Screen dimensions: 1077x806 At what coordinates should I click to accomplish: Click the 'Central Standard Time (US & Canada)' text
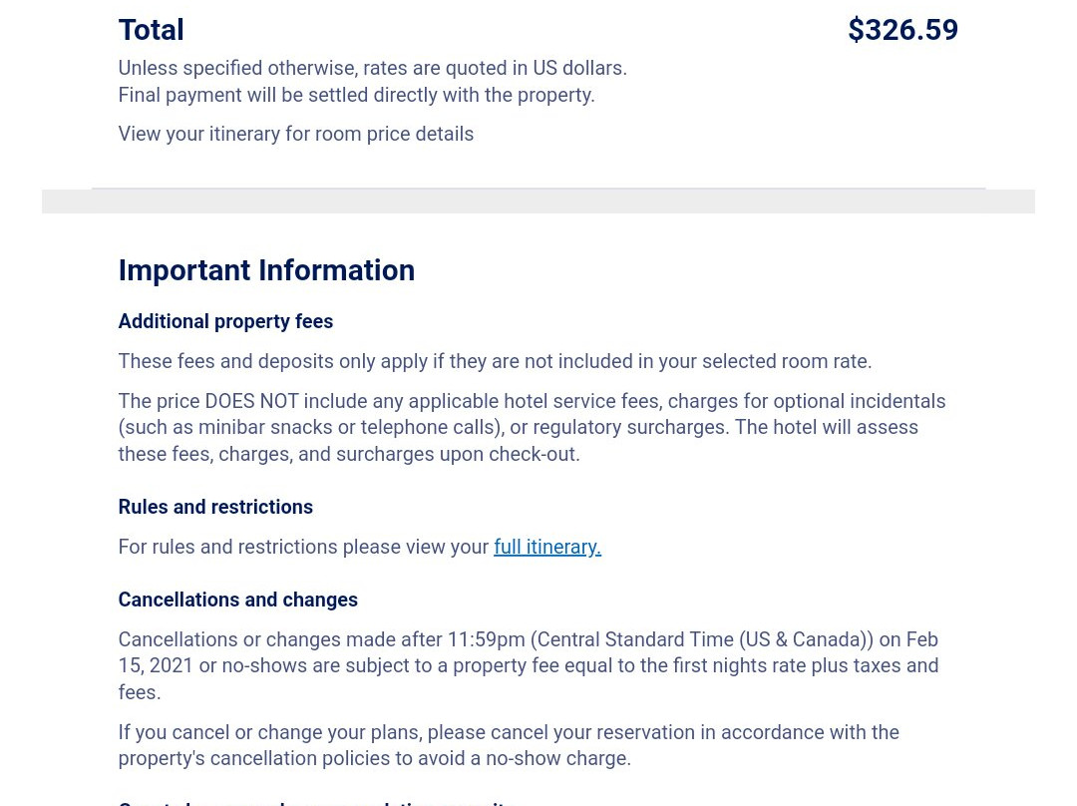[x=702, y=639]
